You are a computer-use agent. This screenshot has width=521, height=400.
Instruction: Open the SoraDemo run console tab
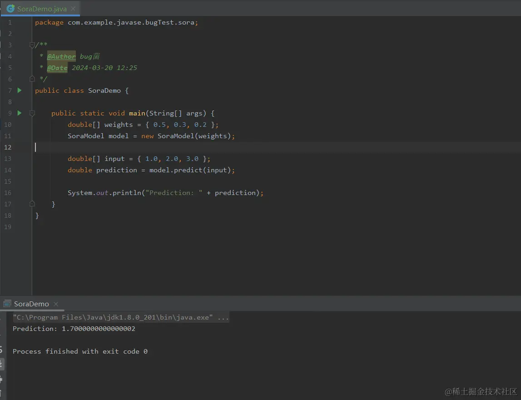point(31,304)
